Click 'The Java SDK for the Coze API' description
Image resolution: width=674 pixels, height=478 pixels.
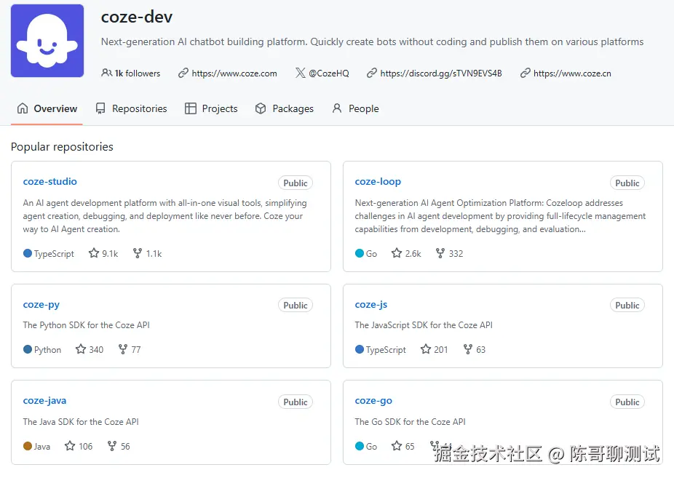[81, 422]
